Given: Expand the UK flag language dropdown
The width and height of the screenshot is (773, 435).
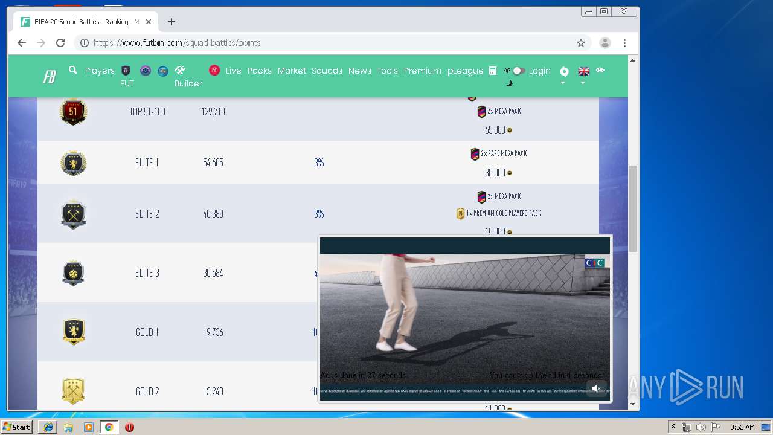Looking at the screenshot, I should 583,76.
